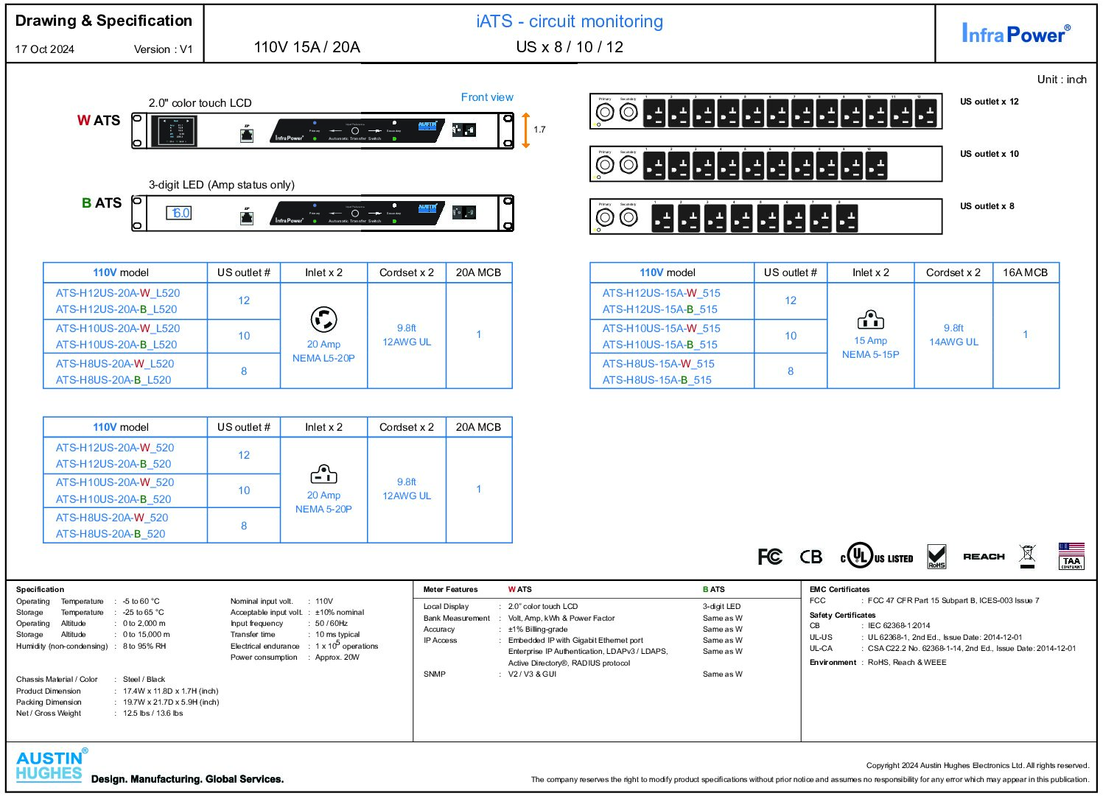Image resolution: width=1103 pixels, height=796 pixels.
Task: Click the UL Listed certification logo
Action: click(877, 556)
